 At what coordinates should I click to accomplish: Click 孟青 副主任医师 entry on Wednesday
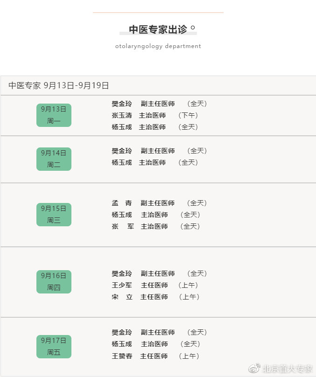pos(159,203)
